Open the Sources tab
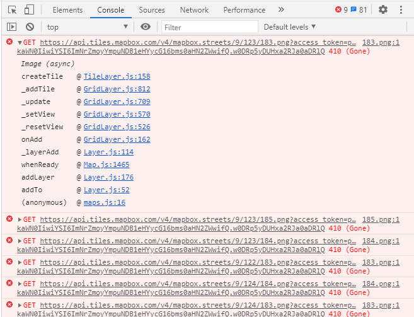 [152, 10]
